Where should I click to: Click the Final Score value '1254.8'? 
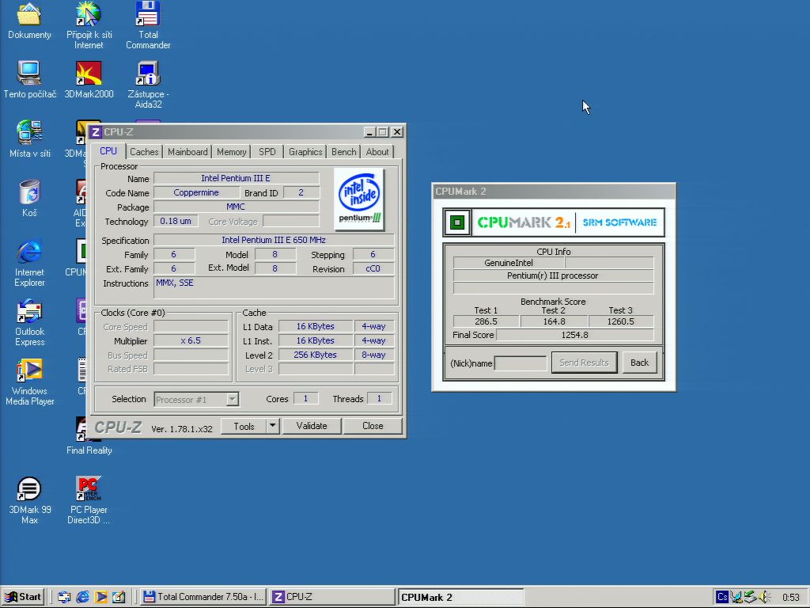[574, 335]
